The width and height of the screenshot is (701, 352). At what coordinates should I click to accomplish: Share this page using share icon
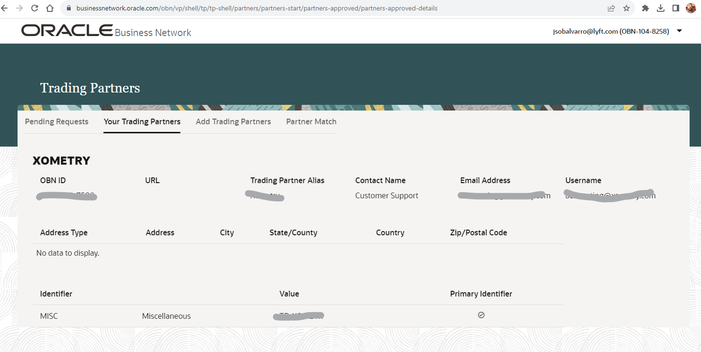pos(611,8)
